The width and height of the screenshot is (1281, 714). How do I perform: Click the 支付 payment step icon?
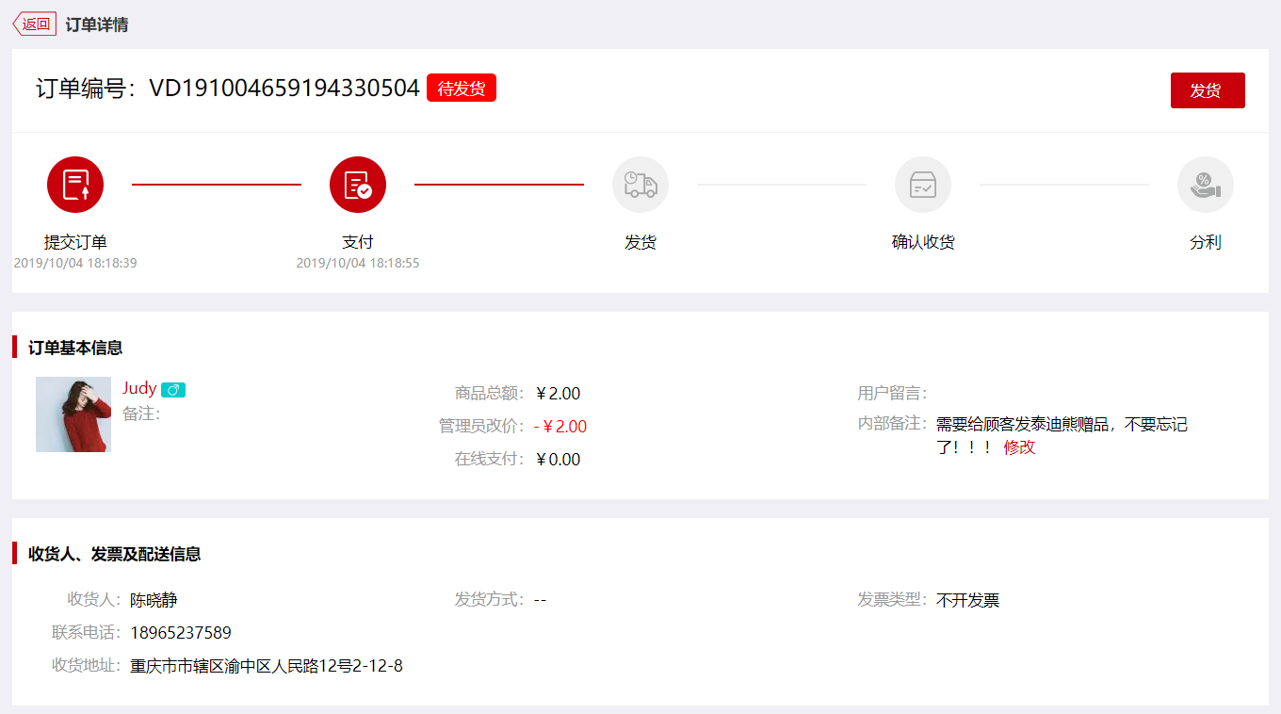coord(358,185)
